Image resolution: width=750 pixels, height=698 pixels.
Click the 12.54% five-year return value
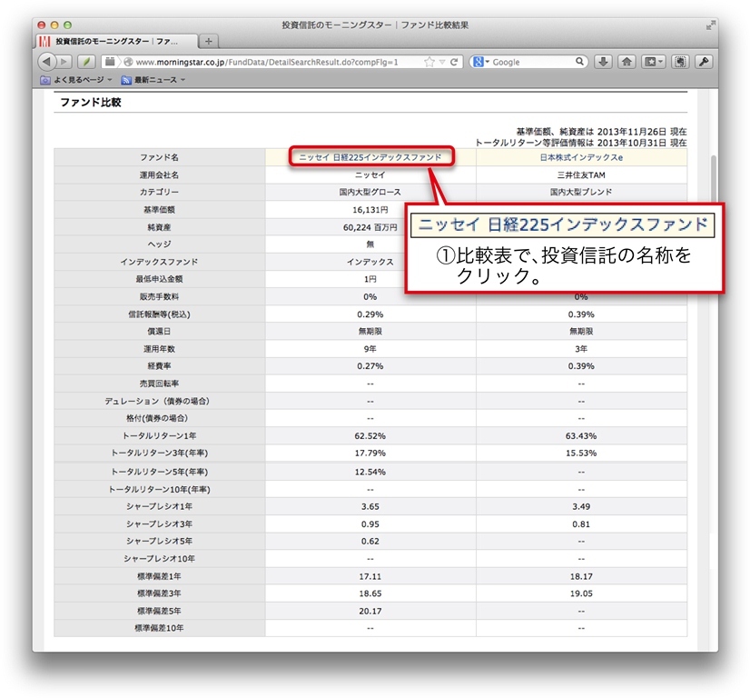[x=370, y=472]
